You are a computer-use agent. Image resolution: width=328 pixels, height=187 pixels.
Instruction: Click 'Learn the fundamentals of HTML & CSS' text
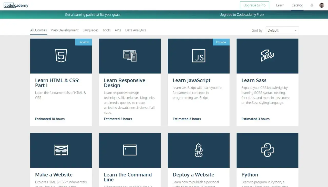pos(60,95)
